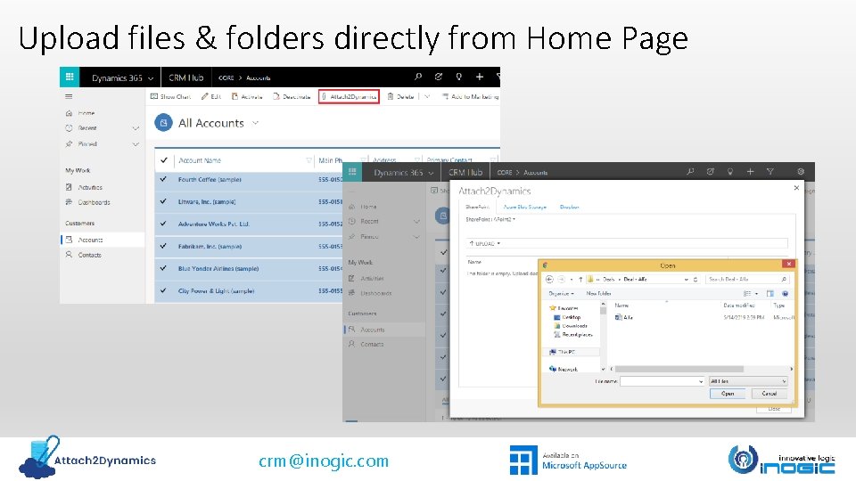Image resolution: width=856 pixels, height=481 pixels.
Task: Toggle the select-all checkmark in the accounts grid header
Action: pyautogui.click(x=164, y=160)
